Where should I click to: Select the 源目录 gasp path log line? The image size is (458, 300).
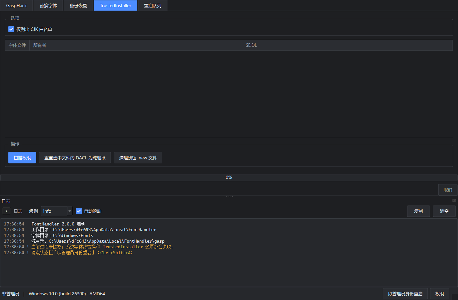click(98, 241)
